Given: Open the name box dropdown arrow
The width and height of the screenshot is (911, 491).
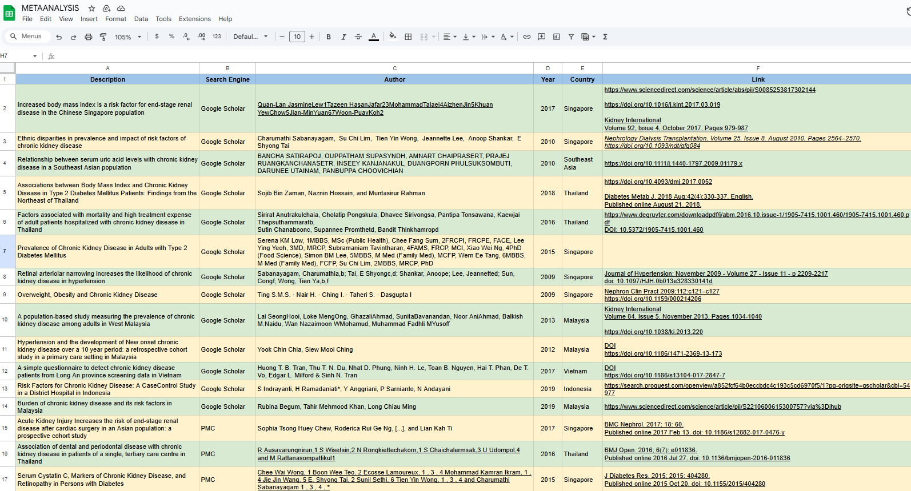Looking at the screenshot, I should pyautogui.click(x=35, y=56).
